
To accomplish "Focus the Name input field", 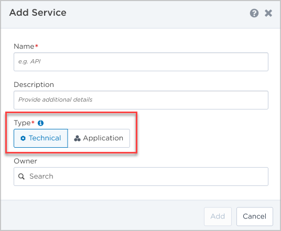I will [141, 62].
